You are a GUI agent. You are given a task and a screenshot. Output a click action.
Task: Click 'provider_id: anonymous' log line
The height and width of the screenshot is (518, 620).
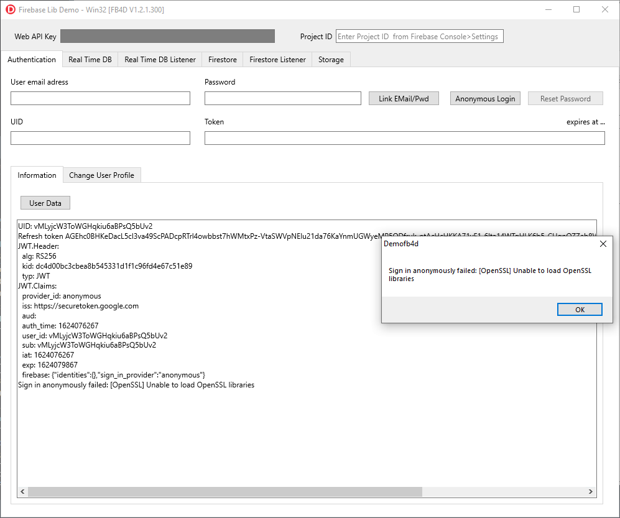click(62, 296)
